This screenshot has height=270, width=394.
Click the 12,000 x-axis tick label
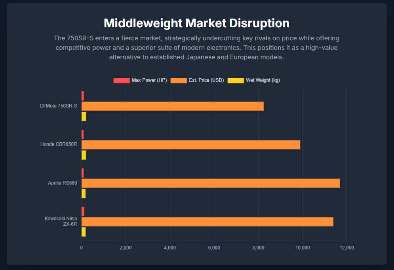(346, 248)
